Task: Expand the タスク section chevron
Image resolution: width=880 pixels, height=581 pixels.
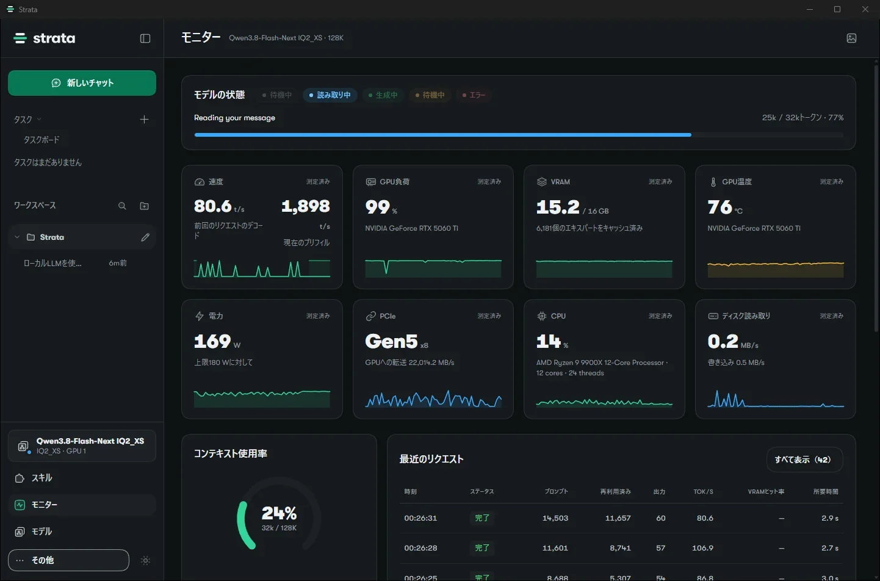Action: pyautogui.click(x=39, y=120)
